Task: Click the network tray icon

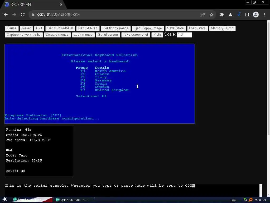Action: pyautogui.click(x=245, y=200)
